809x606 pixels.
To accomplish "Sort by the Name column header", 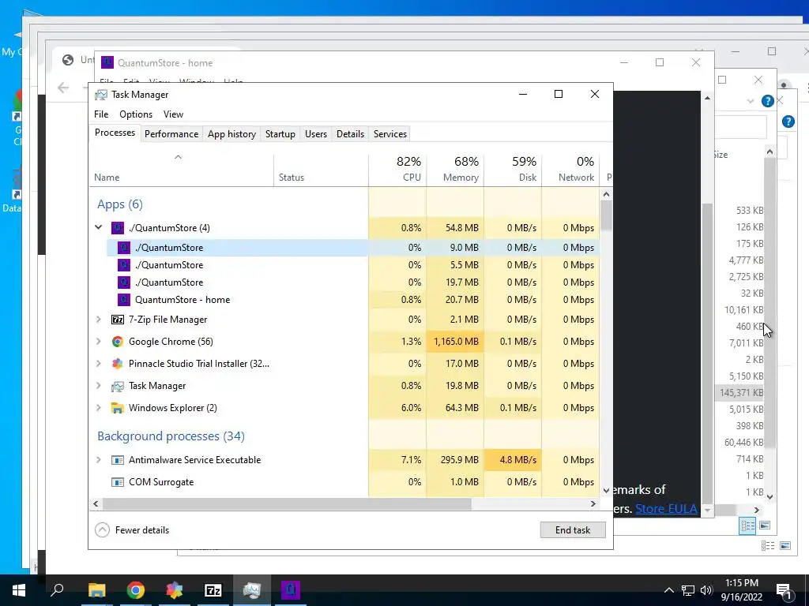I will (182, 169).
